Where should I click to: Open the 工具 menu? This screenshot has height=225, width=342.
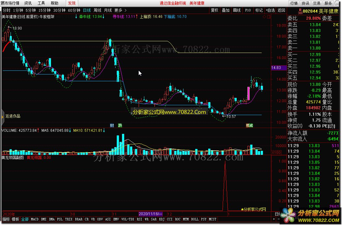pyautogui.click(x=41, y=3)
